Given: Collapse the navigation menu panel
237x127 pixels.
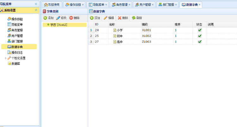Looking at the screenshot, I should [36, 4].
